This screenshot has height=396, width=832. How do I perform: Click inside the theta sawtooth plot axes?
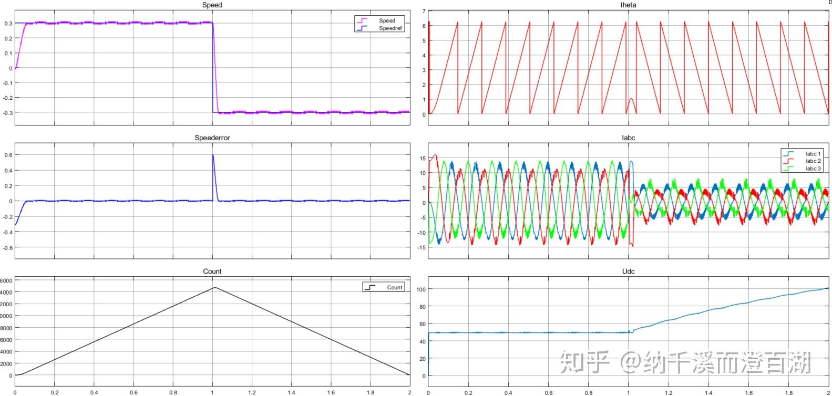pos(629,67)
